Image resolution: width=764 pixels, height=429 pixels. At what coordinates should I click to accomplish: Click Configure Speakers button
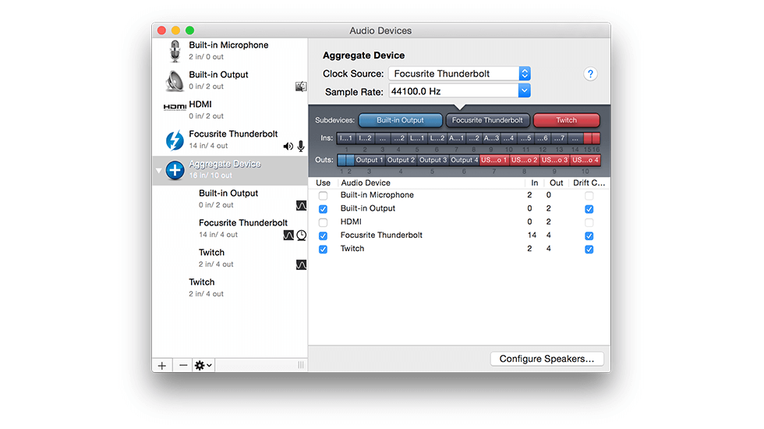coord(546,359)
